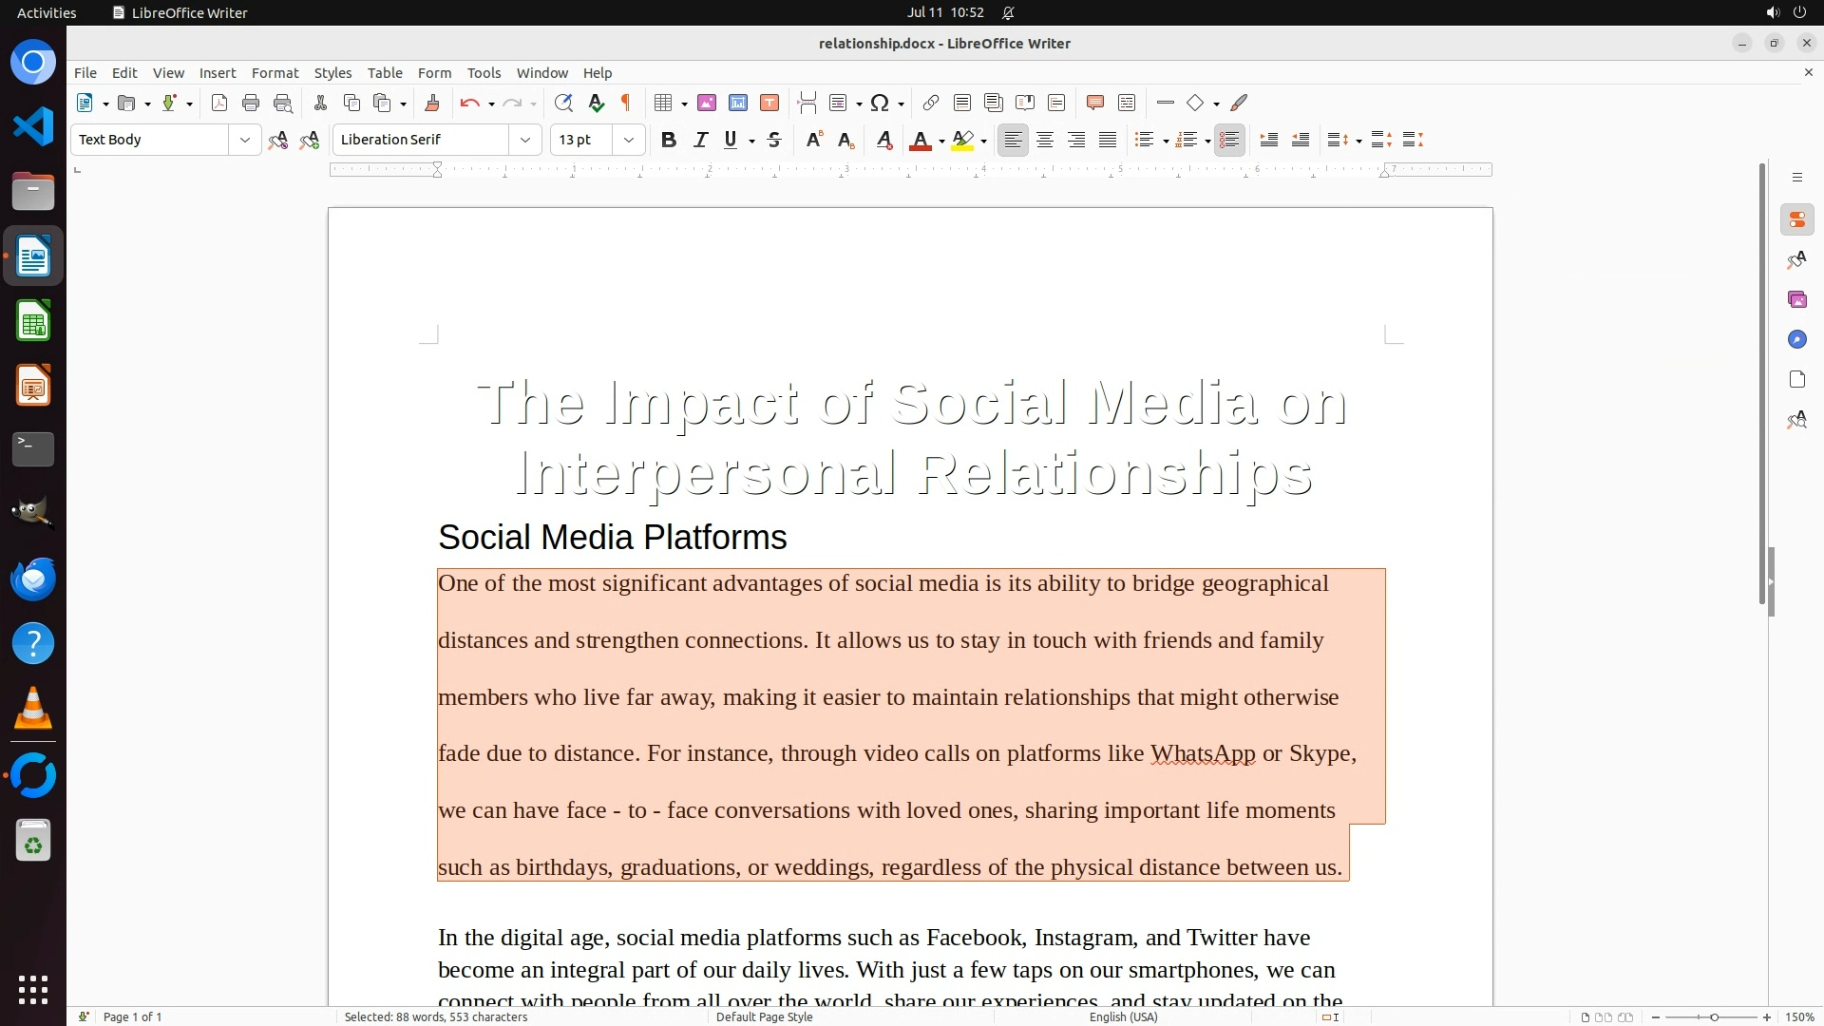The width and height of the screenshot is (1824, 1026).
Task: Click Default Page Style in status bar
Action: (764, 1016)
